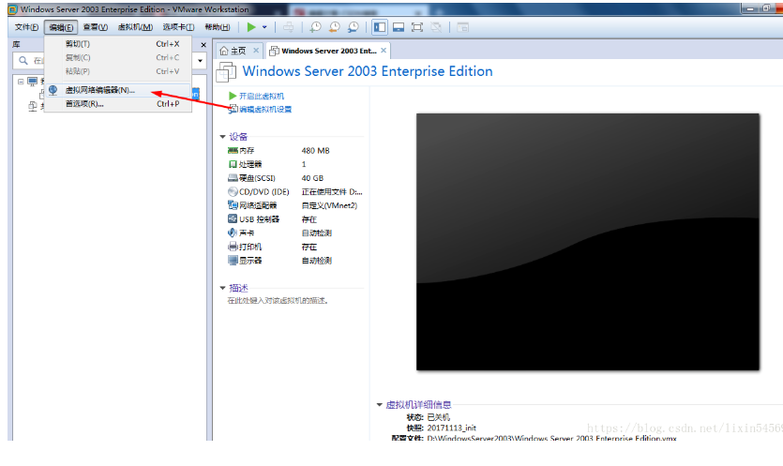The width and height of the screenshot is (783, 466).
Task: Select the disabled 剪切(T) menu entry
Action: pos(118,44)
